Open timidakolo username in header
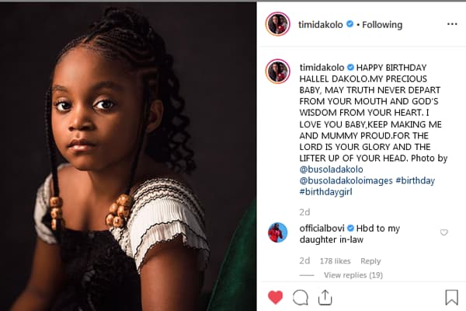 coord(321,24)
